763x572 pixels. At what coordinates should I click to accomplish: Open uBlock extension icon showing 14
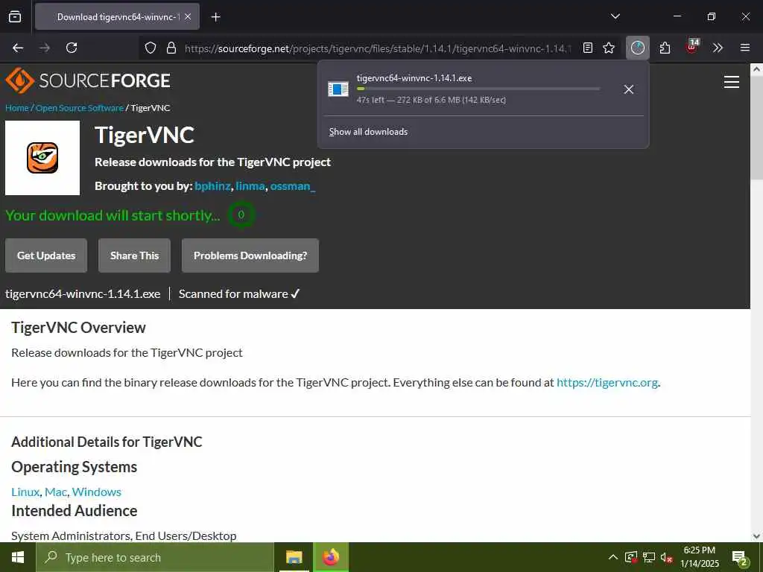(x=692, y=47)
